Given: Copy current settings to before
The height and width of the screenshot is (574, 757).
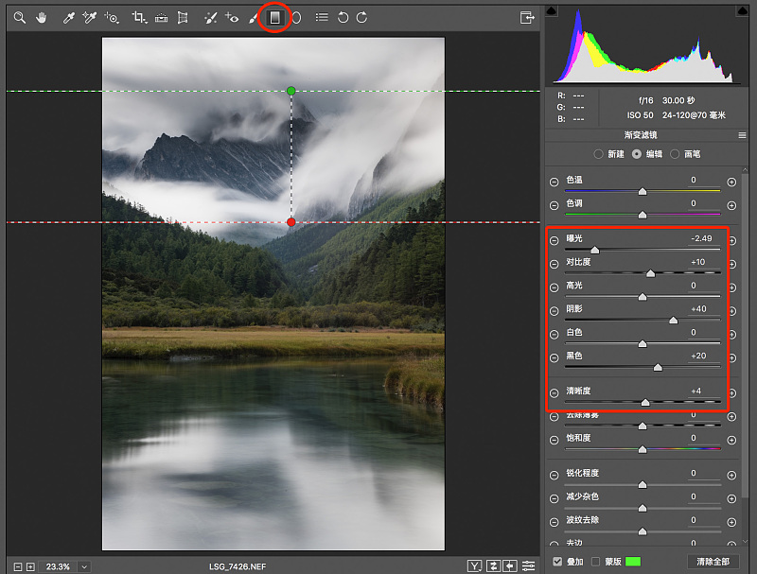Looking at the screenshot, I should [x=510, y=566].
